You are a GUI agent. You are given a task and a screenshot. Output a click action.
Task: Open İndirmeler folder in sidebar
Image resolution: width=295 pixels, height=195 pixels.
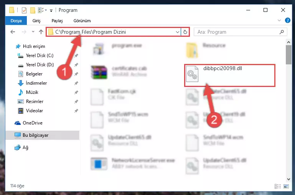click(36, 83)
